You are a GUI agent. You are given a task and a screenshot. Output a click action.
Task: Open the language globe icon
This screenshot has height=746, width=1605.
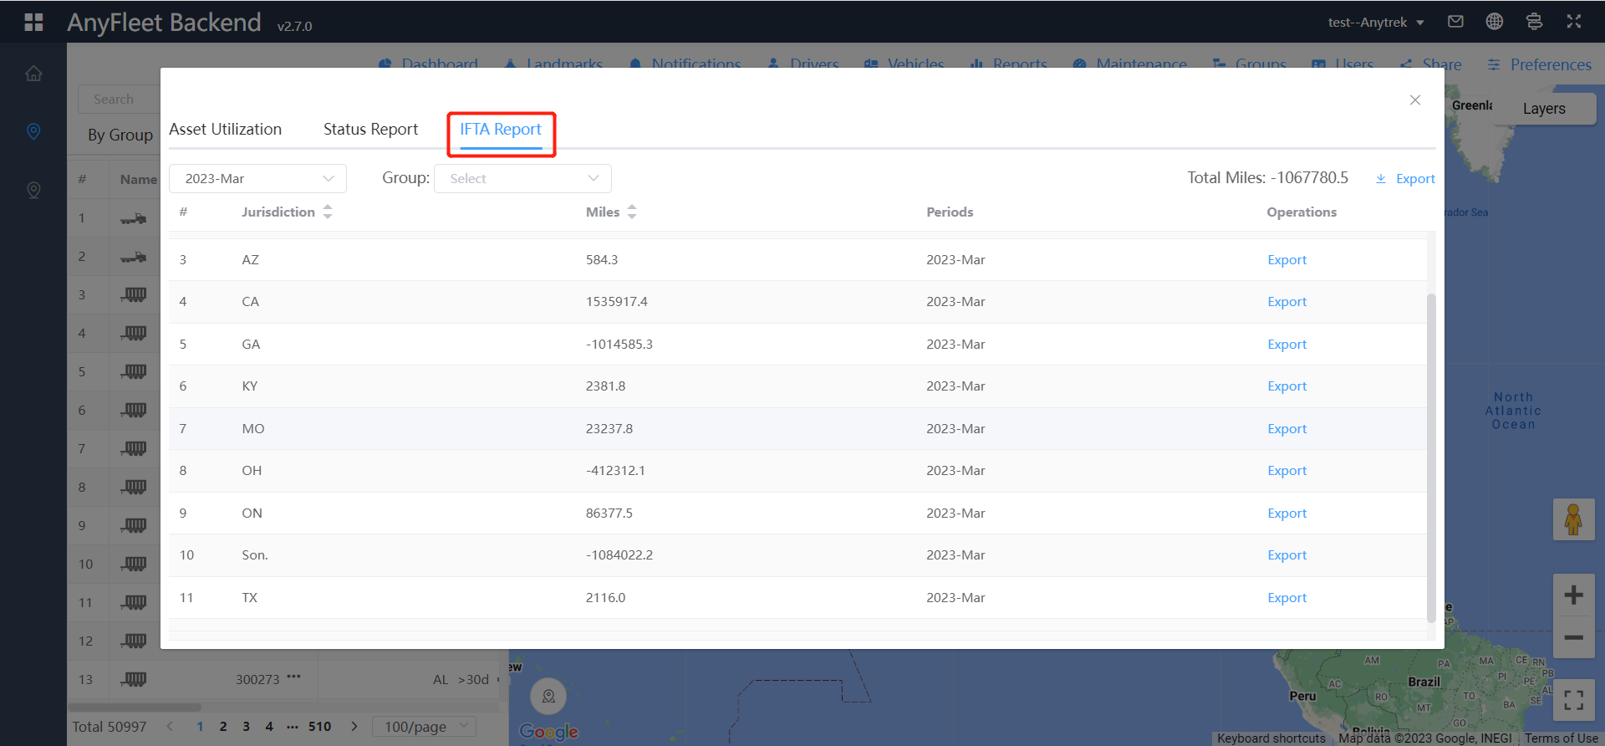coord(1495,22)
